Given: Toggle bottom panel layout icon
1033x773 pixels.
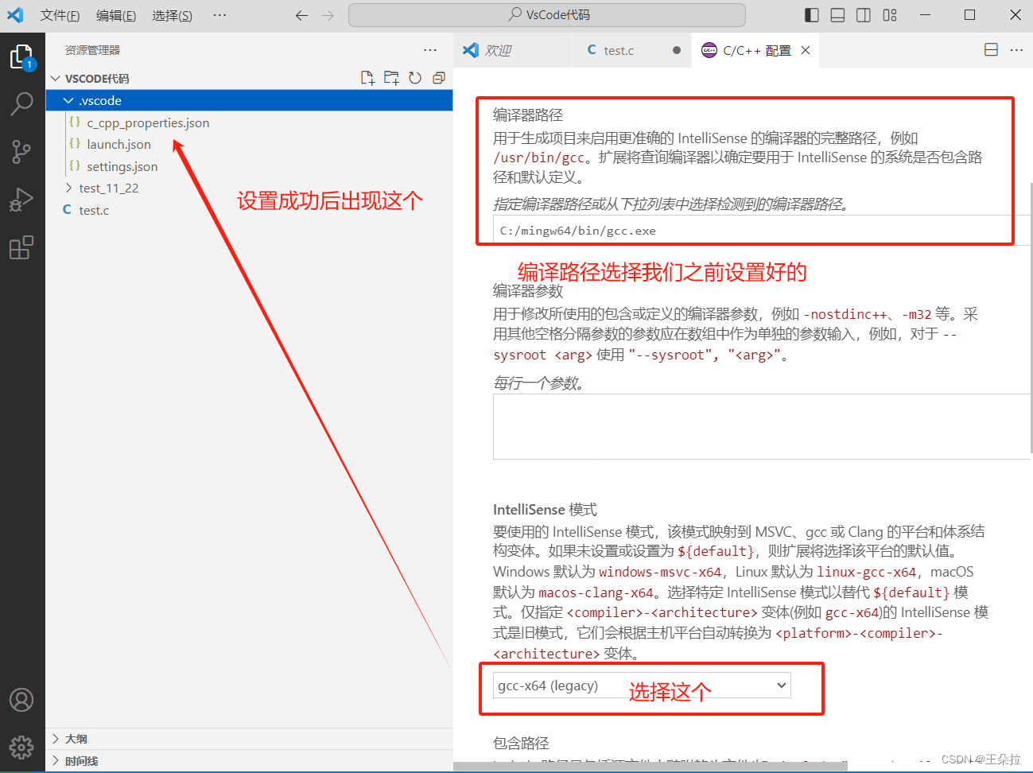Looking at the screenshot, I should click(x=837, y=15).
